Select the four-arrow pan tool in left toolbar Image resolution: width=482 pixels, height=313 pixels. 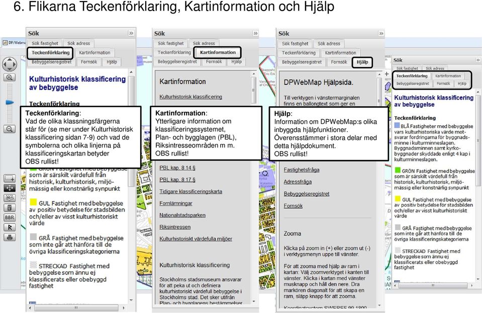tap(10, 188)
